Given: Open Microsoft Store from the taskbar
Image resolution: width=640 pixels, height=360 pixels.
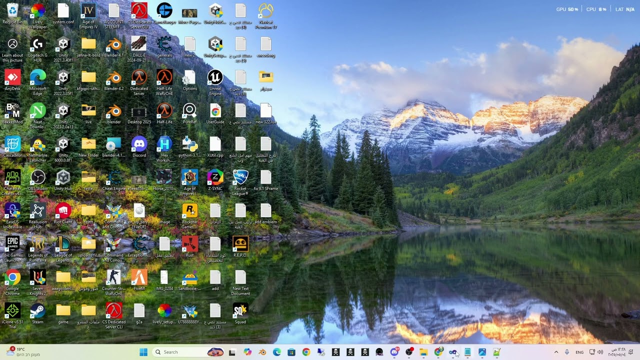Looking at the screenshot, I should [291, 352].
